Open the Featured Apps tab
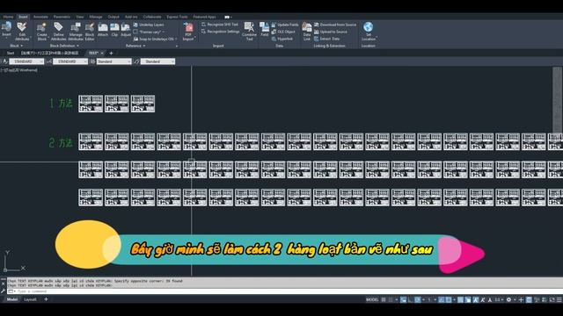 point(204,17)
